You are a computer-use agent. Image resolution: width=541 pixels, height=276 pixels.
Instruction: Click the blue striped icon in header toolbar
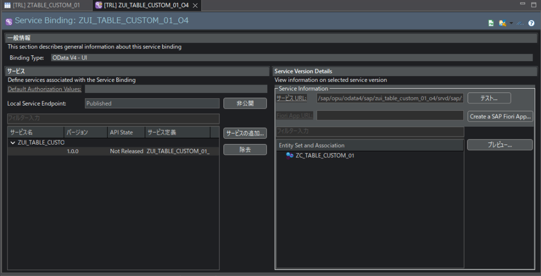pyautogui.click(x=520, y=23)
